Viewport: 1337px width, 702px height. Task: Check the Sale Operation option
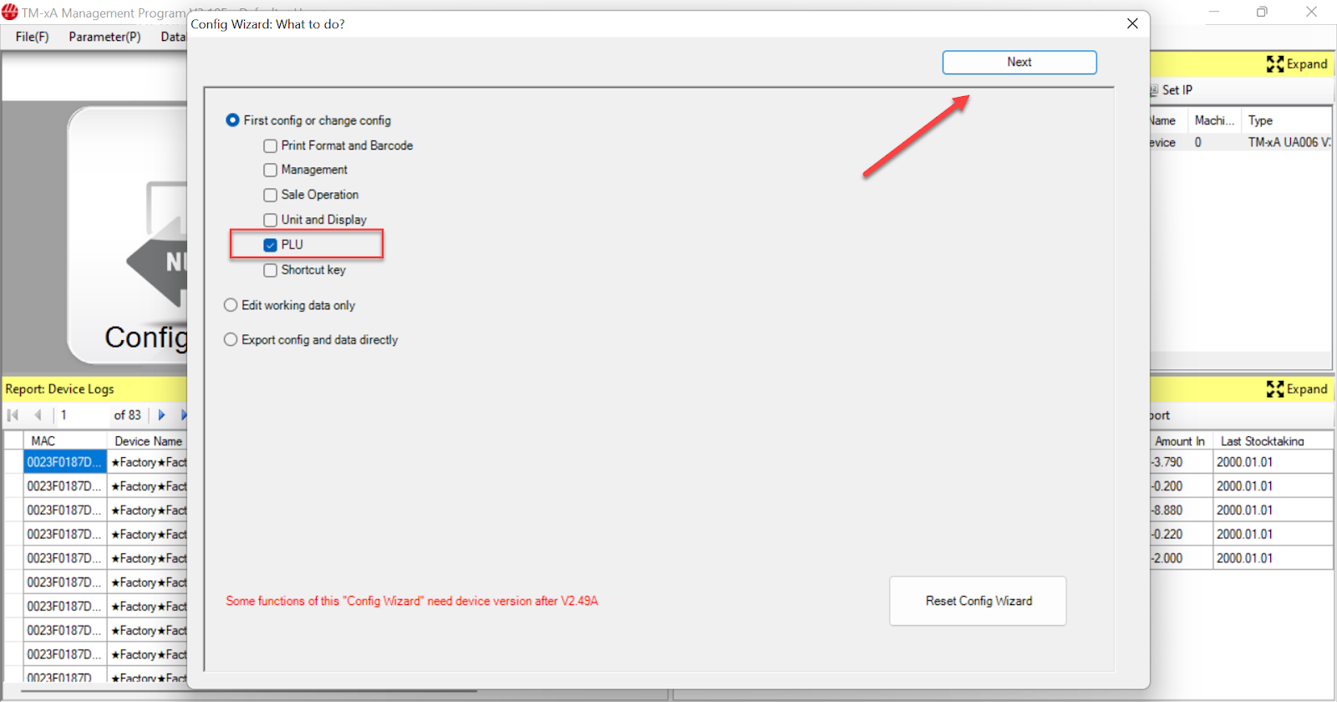coord(270,195)
